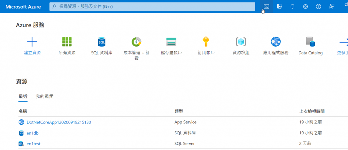Select the 最近 tab under 資源
This screenshot has width=348, height=150.
[23, 97]
